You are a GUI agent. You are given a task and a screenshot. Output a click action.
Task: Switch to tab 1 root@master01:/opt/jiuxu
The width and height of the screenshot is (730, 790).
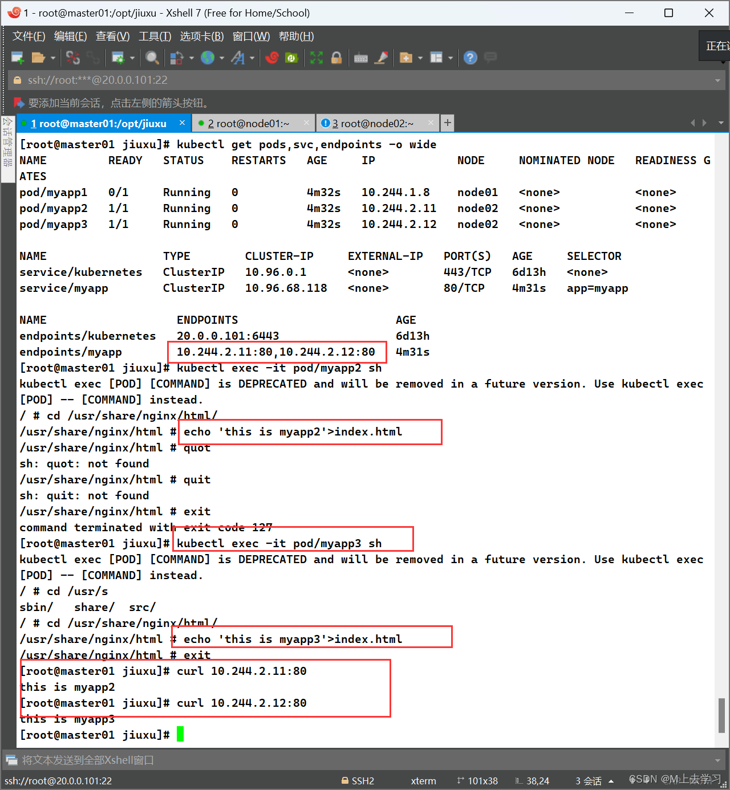[99, 124]
